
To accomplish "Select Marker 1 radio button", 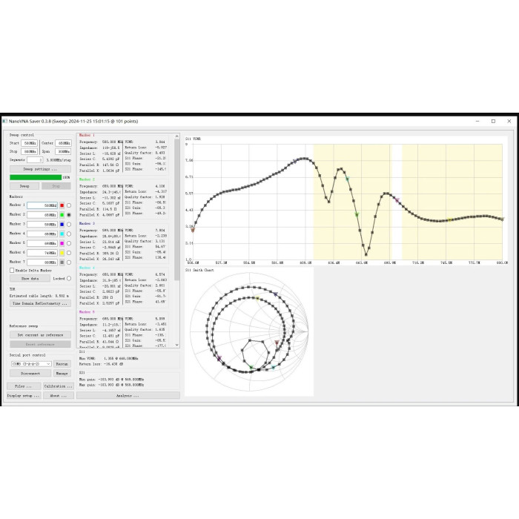I will pyautogui.click(x=69, y=205).
